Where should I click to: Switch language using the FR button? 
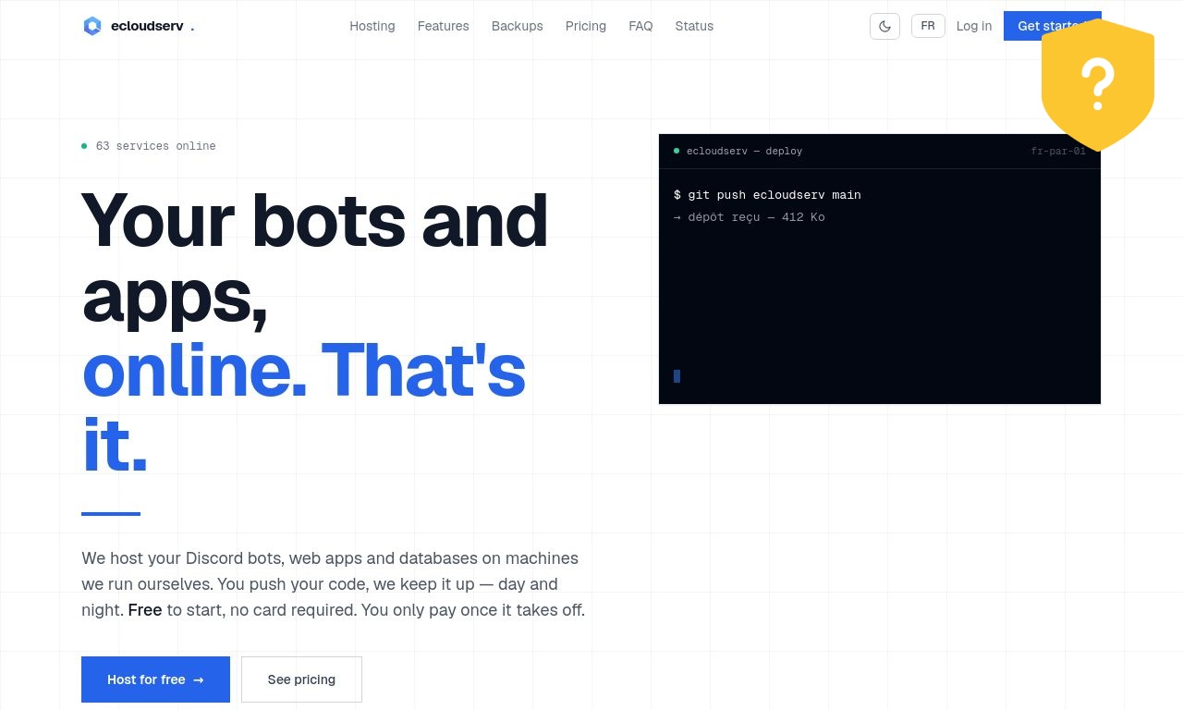(928, 26)
